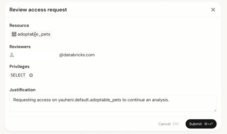227x134 pixels.
Task: Submit the access request
Action: pos(201,124)
